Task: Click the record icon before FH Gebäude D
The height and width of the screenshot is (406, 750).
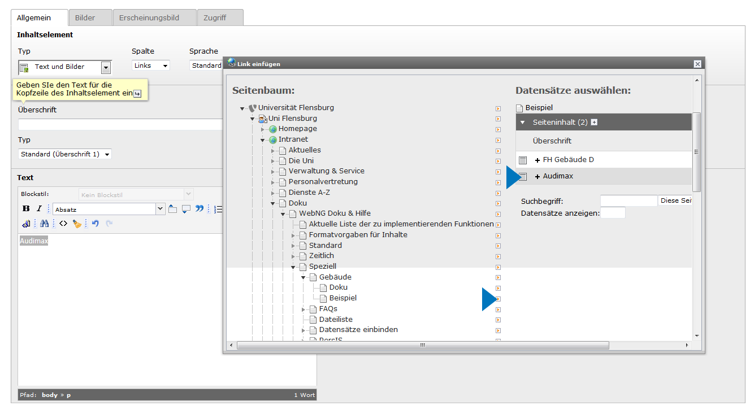Action: tap(523, 160)
